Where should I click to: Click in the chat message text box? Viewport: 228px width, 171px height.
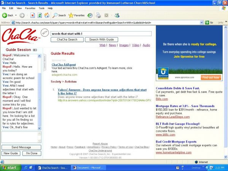(x=20, y=137)
